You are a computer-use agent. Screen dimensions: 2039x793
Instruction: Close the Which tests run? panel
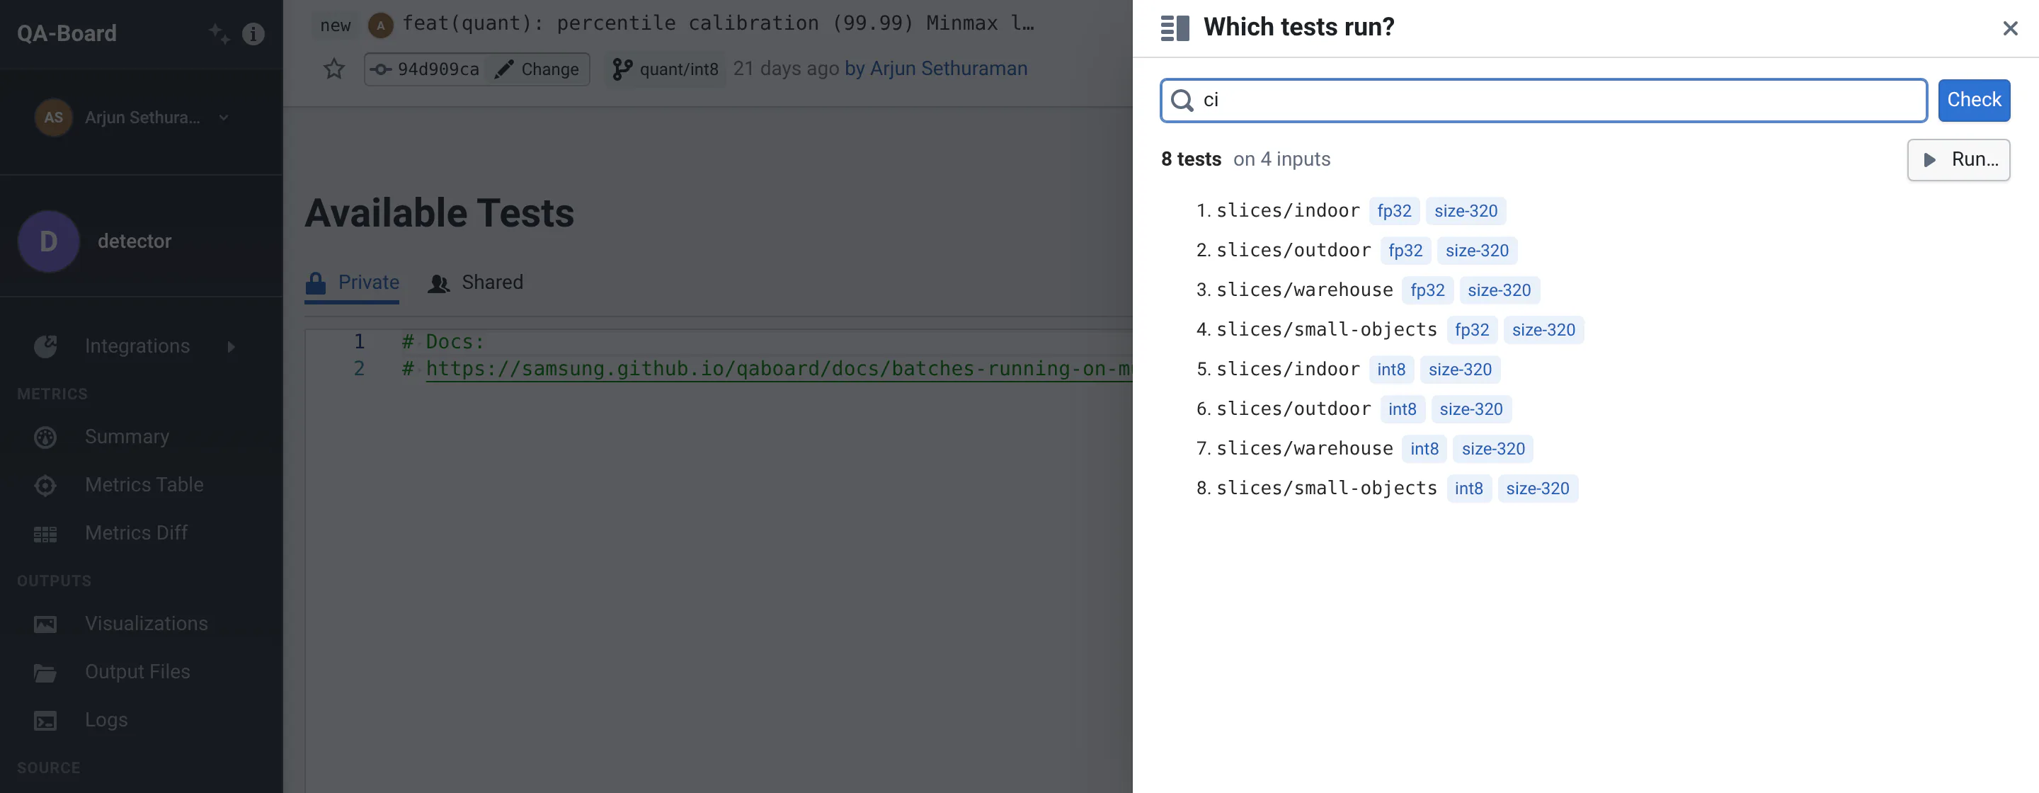tap(2010, 28)
